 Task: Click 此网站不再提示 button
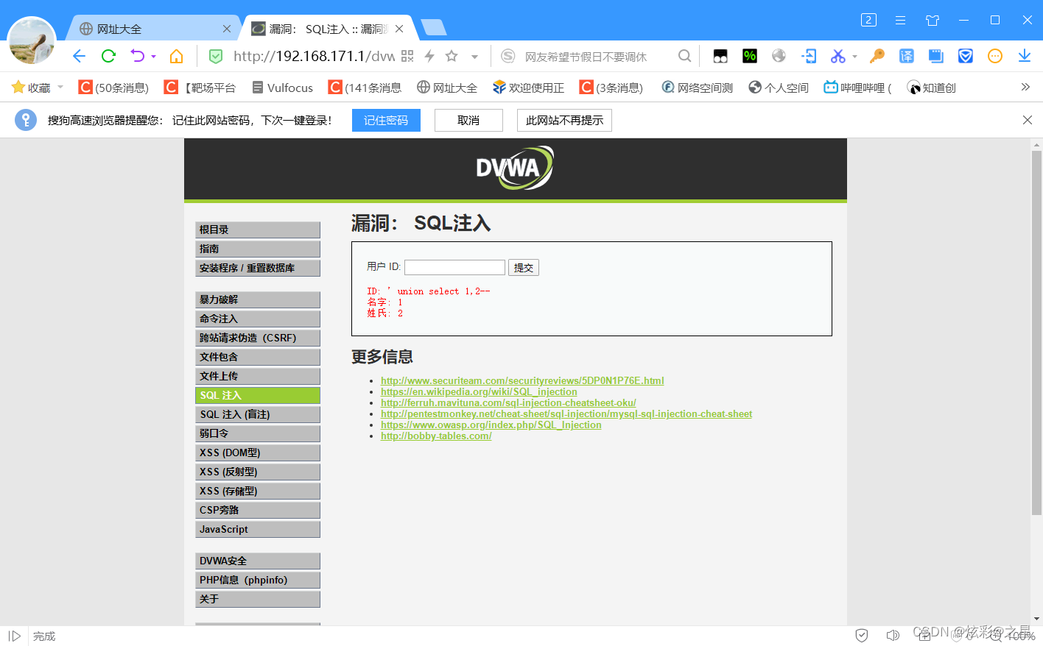(x=564, y=120)
